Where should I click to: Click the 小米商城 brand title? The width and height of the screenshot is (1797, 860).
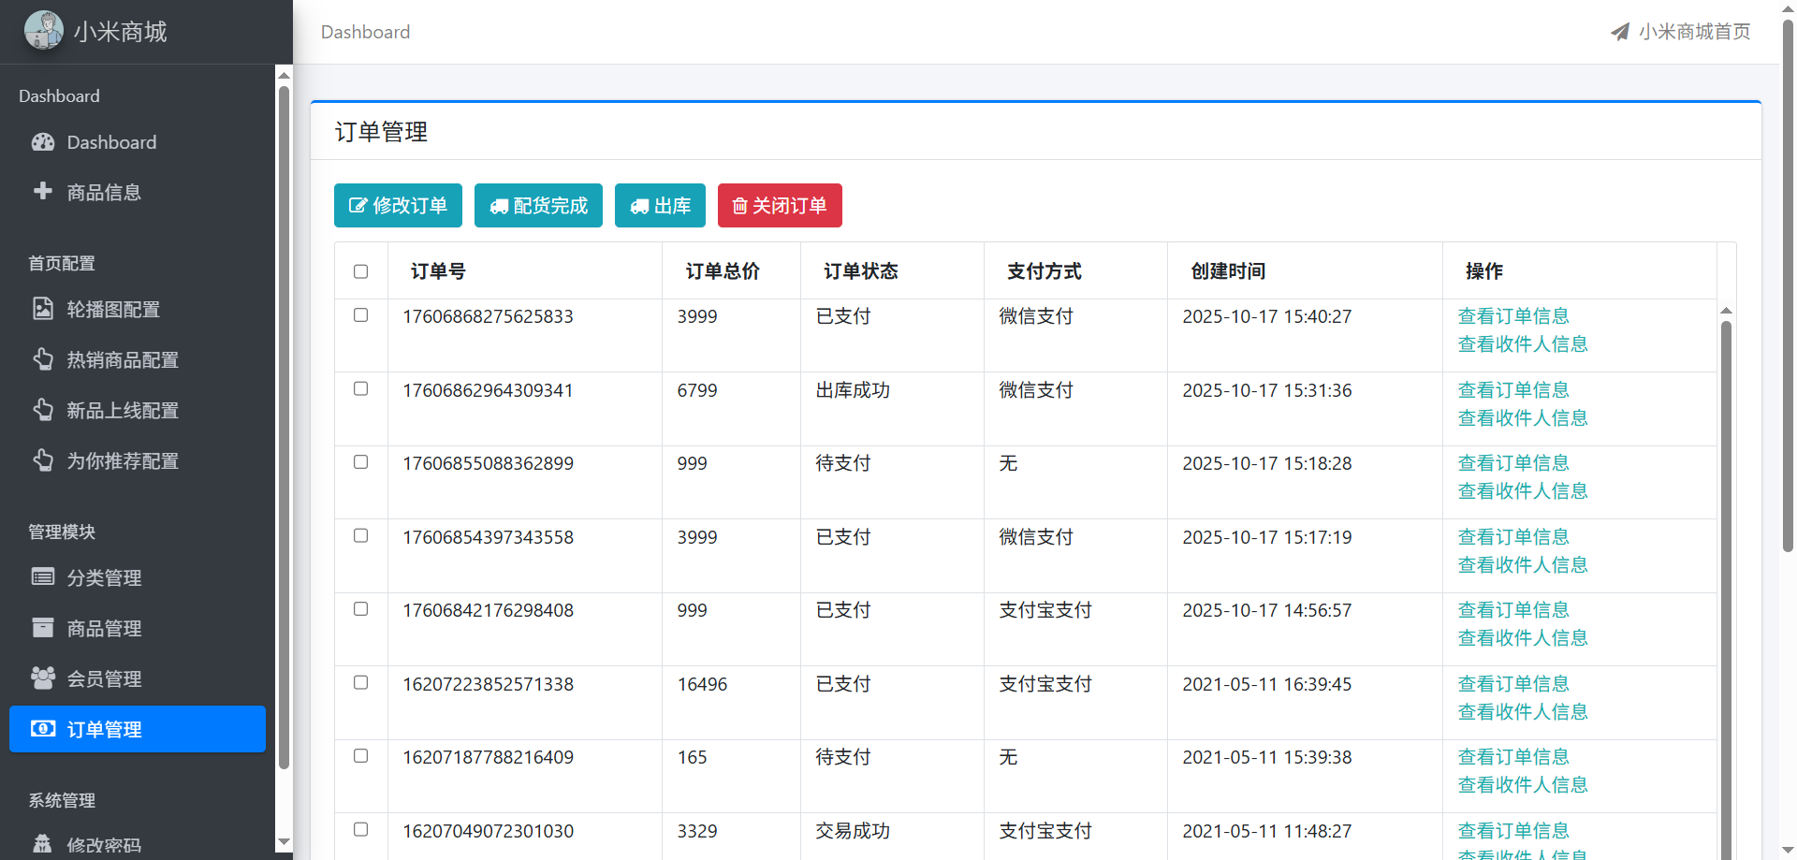click(x=120, y=32)
